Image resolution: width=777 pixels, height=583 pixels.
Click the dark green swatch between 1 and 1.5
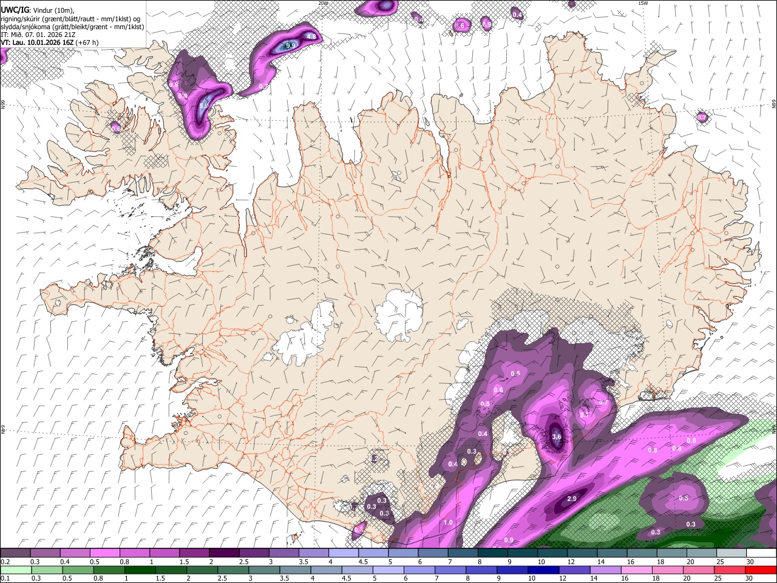pos(140,570)
